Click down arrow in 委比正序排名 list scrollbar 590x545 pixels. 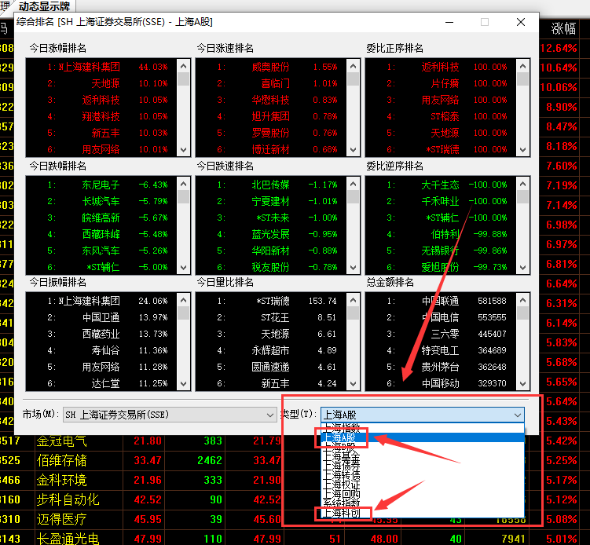coord(522,149)
